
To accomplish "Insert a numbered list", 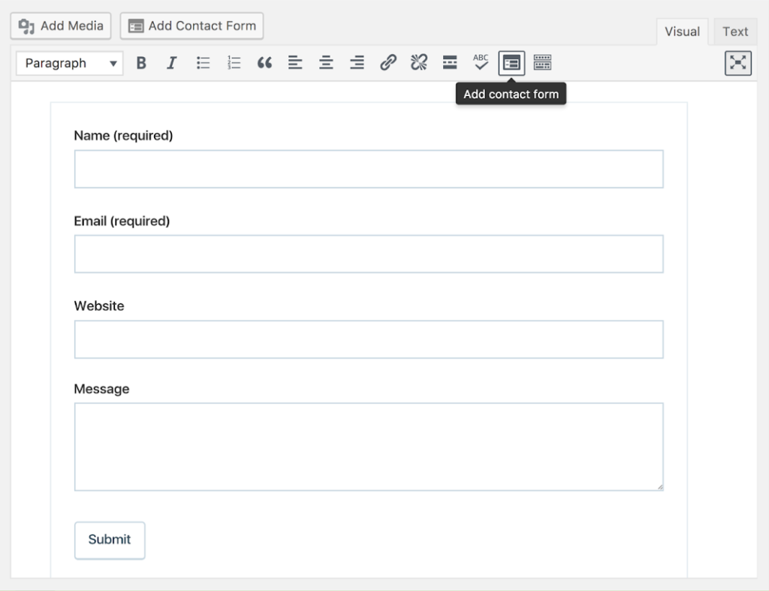I will click(x=234, y=63).
